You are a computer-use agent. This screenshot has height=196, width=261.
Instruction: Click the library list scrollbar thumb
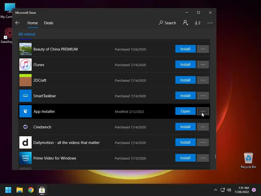(215, 156)
